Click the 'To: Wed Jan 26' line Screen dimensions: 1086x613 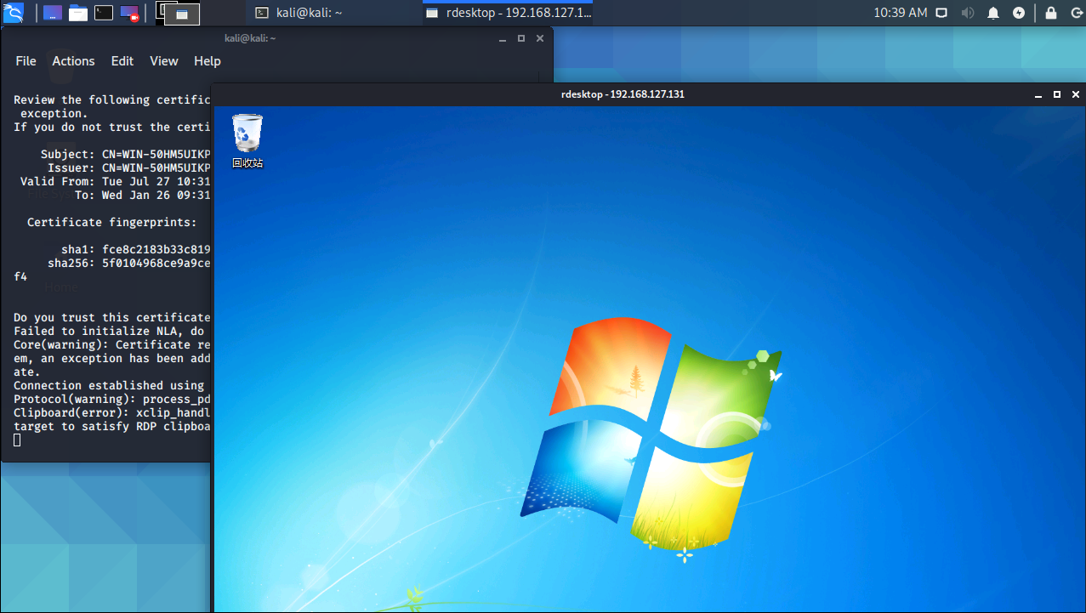pos(142,195)
